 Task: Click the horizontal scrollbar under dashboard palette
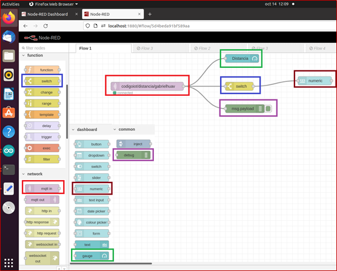pyautogui.click(x=111, y=263)
